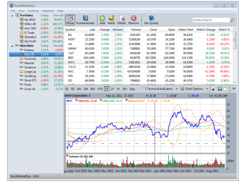Collapse the Portfolios tree node

(x=12, y=16)
